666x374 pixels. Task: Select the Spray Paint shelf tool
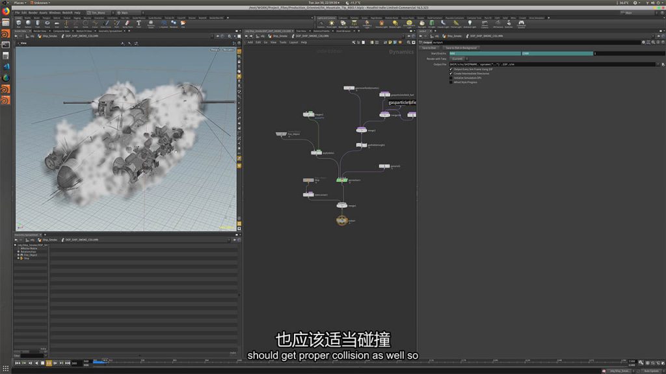tap(127, 24)
